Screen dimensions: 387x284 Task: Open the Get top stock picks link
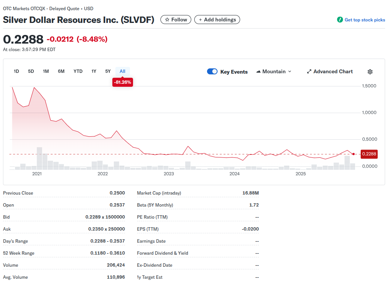[364, 20]
